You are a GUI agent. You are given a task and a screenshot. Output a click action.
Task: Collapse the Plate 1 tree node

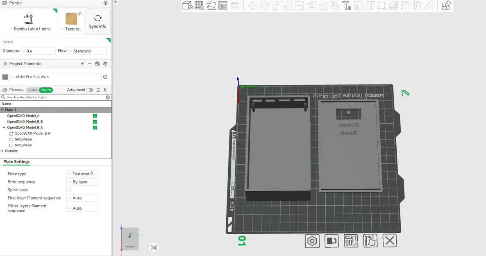pos(2,110)
